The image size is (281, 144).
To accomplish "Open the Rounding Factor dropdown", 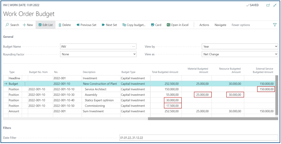I will [x=98, y=54].
